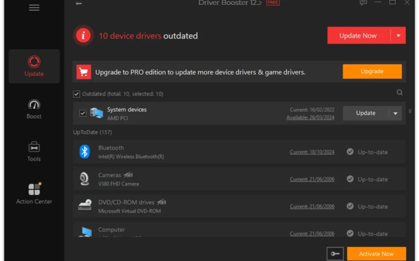
Task: Click the V380 FHD Camera text
Action: coord(118,184)
